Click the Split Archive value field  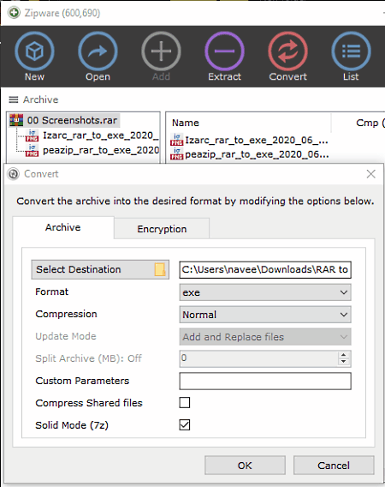coord(259,358)
